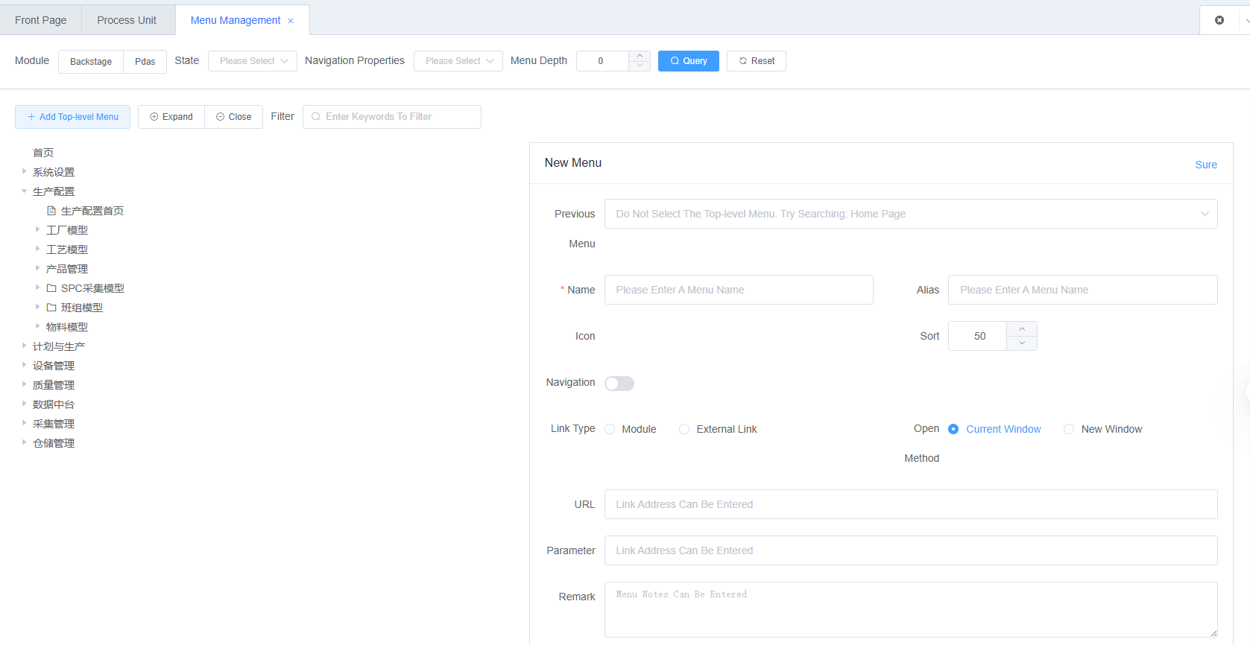
Task: Click the Parameter input field
Action: point(911,550)
